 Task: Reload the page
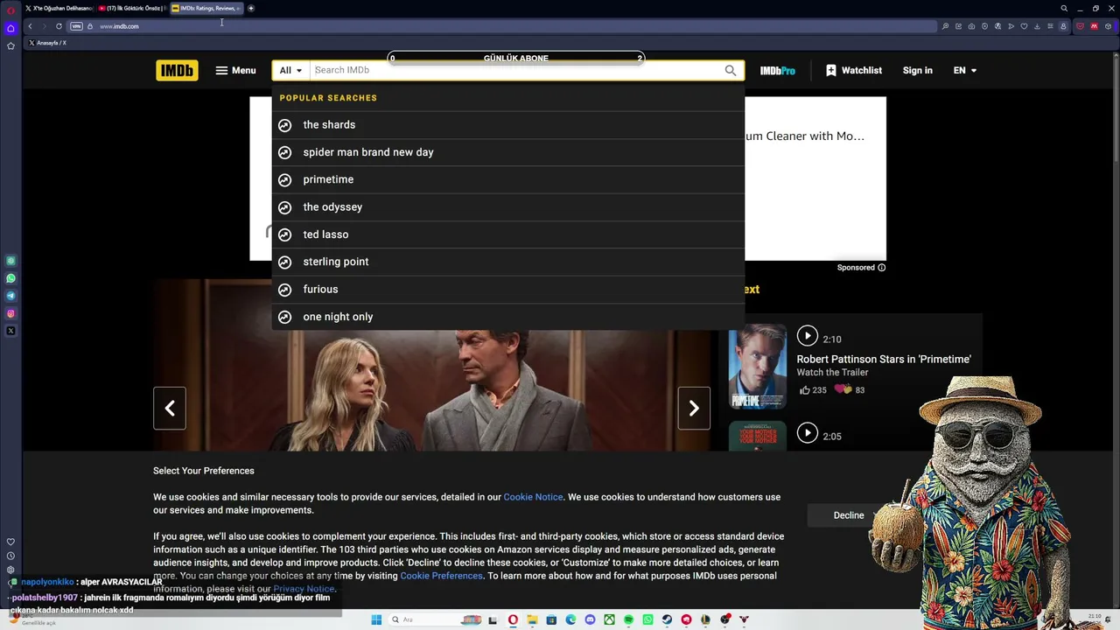(x=59, y=26)
